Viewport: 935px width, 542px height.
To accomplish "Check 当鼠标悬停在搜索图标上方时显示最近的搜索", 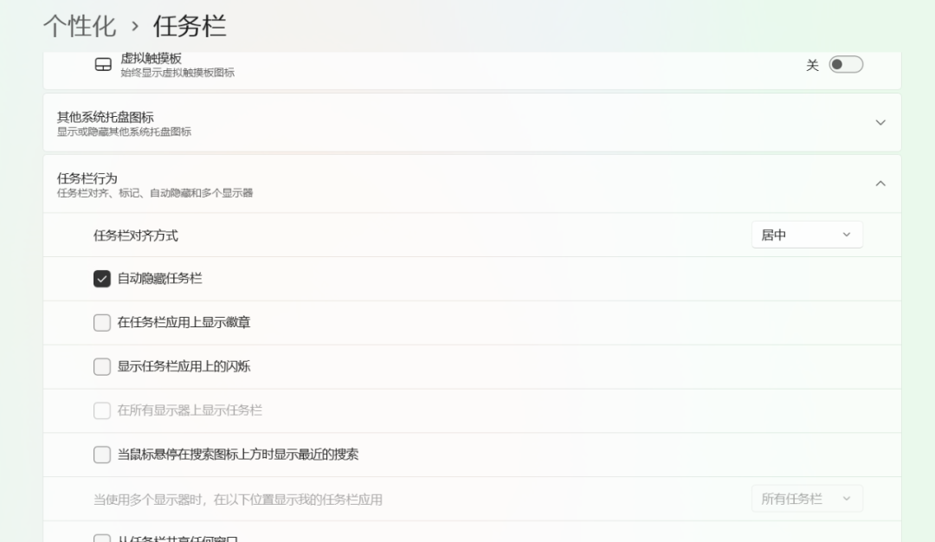I will 104,455.
